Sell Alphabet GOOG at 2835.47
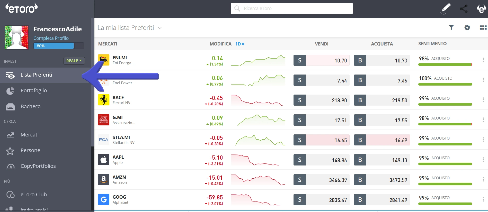The width and height of the screenshot is (488, 212). point(321,200)
